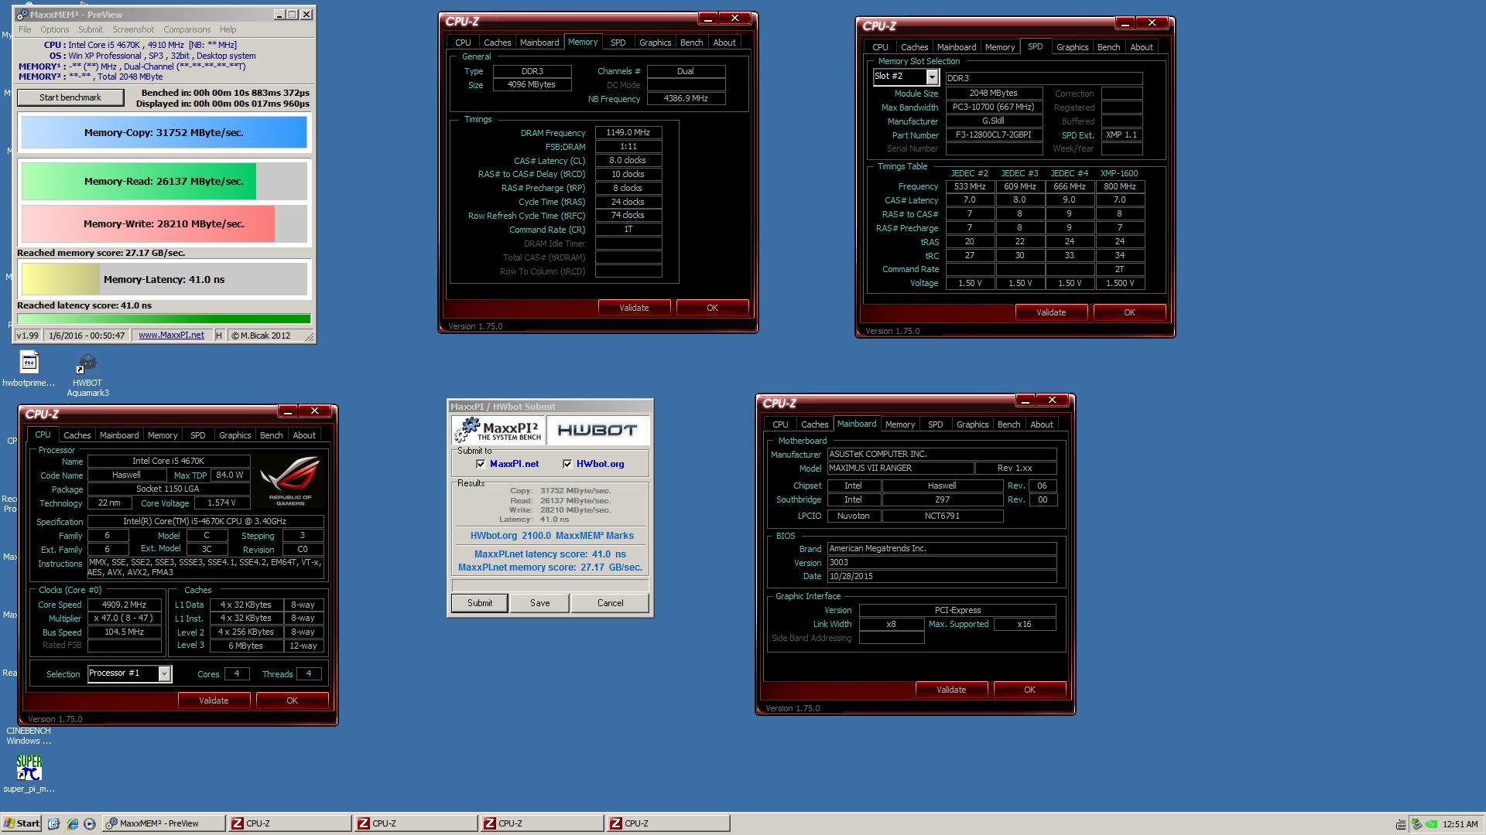
Task: Launch Windows Media Player from quick launch
Action: pos(90,823)
